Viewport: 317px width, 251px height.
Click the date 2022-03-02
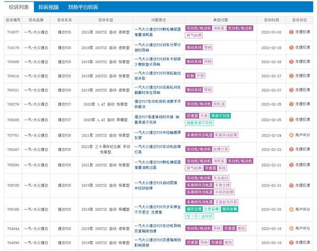tap(272, 32)
